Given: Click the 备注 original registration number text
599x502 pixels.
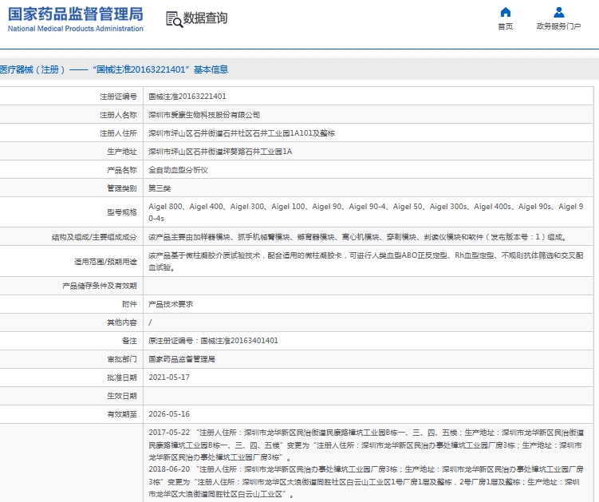Looking at the screenshot, I should tap(213, 341).
